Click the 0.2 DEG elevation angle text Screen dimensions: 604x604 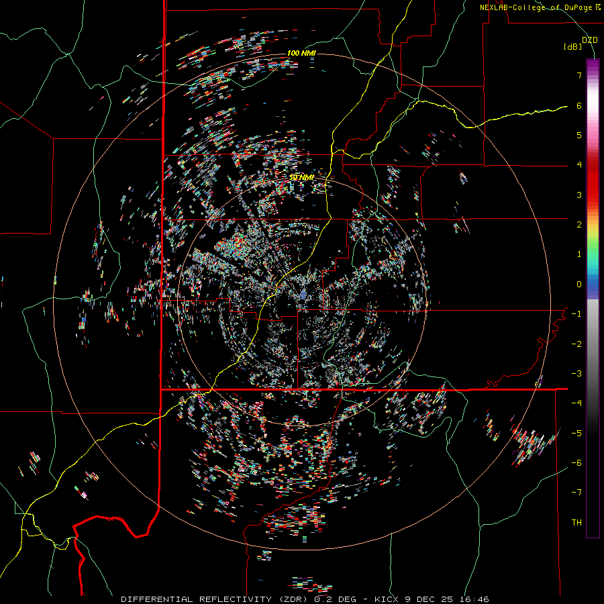pyautogui.click(x=336, y=599)
